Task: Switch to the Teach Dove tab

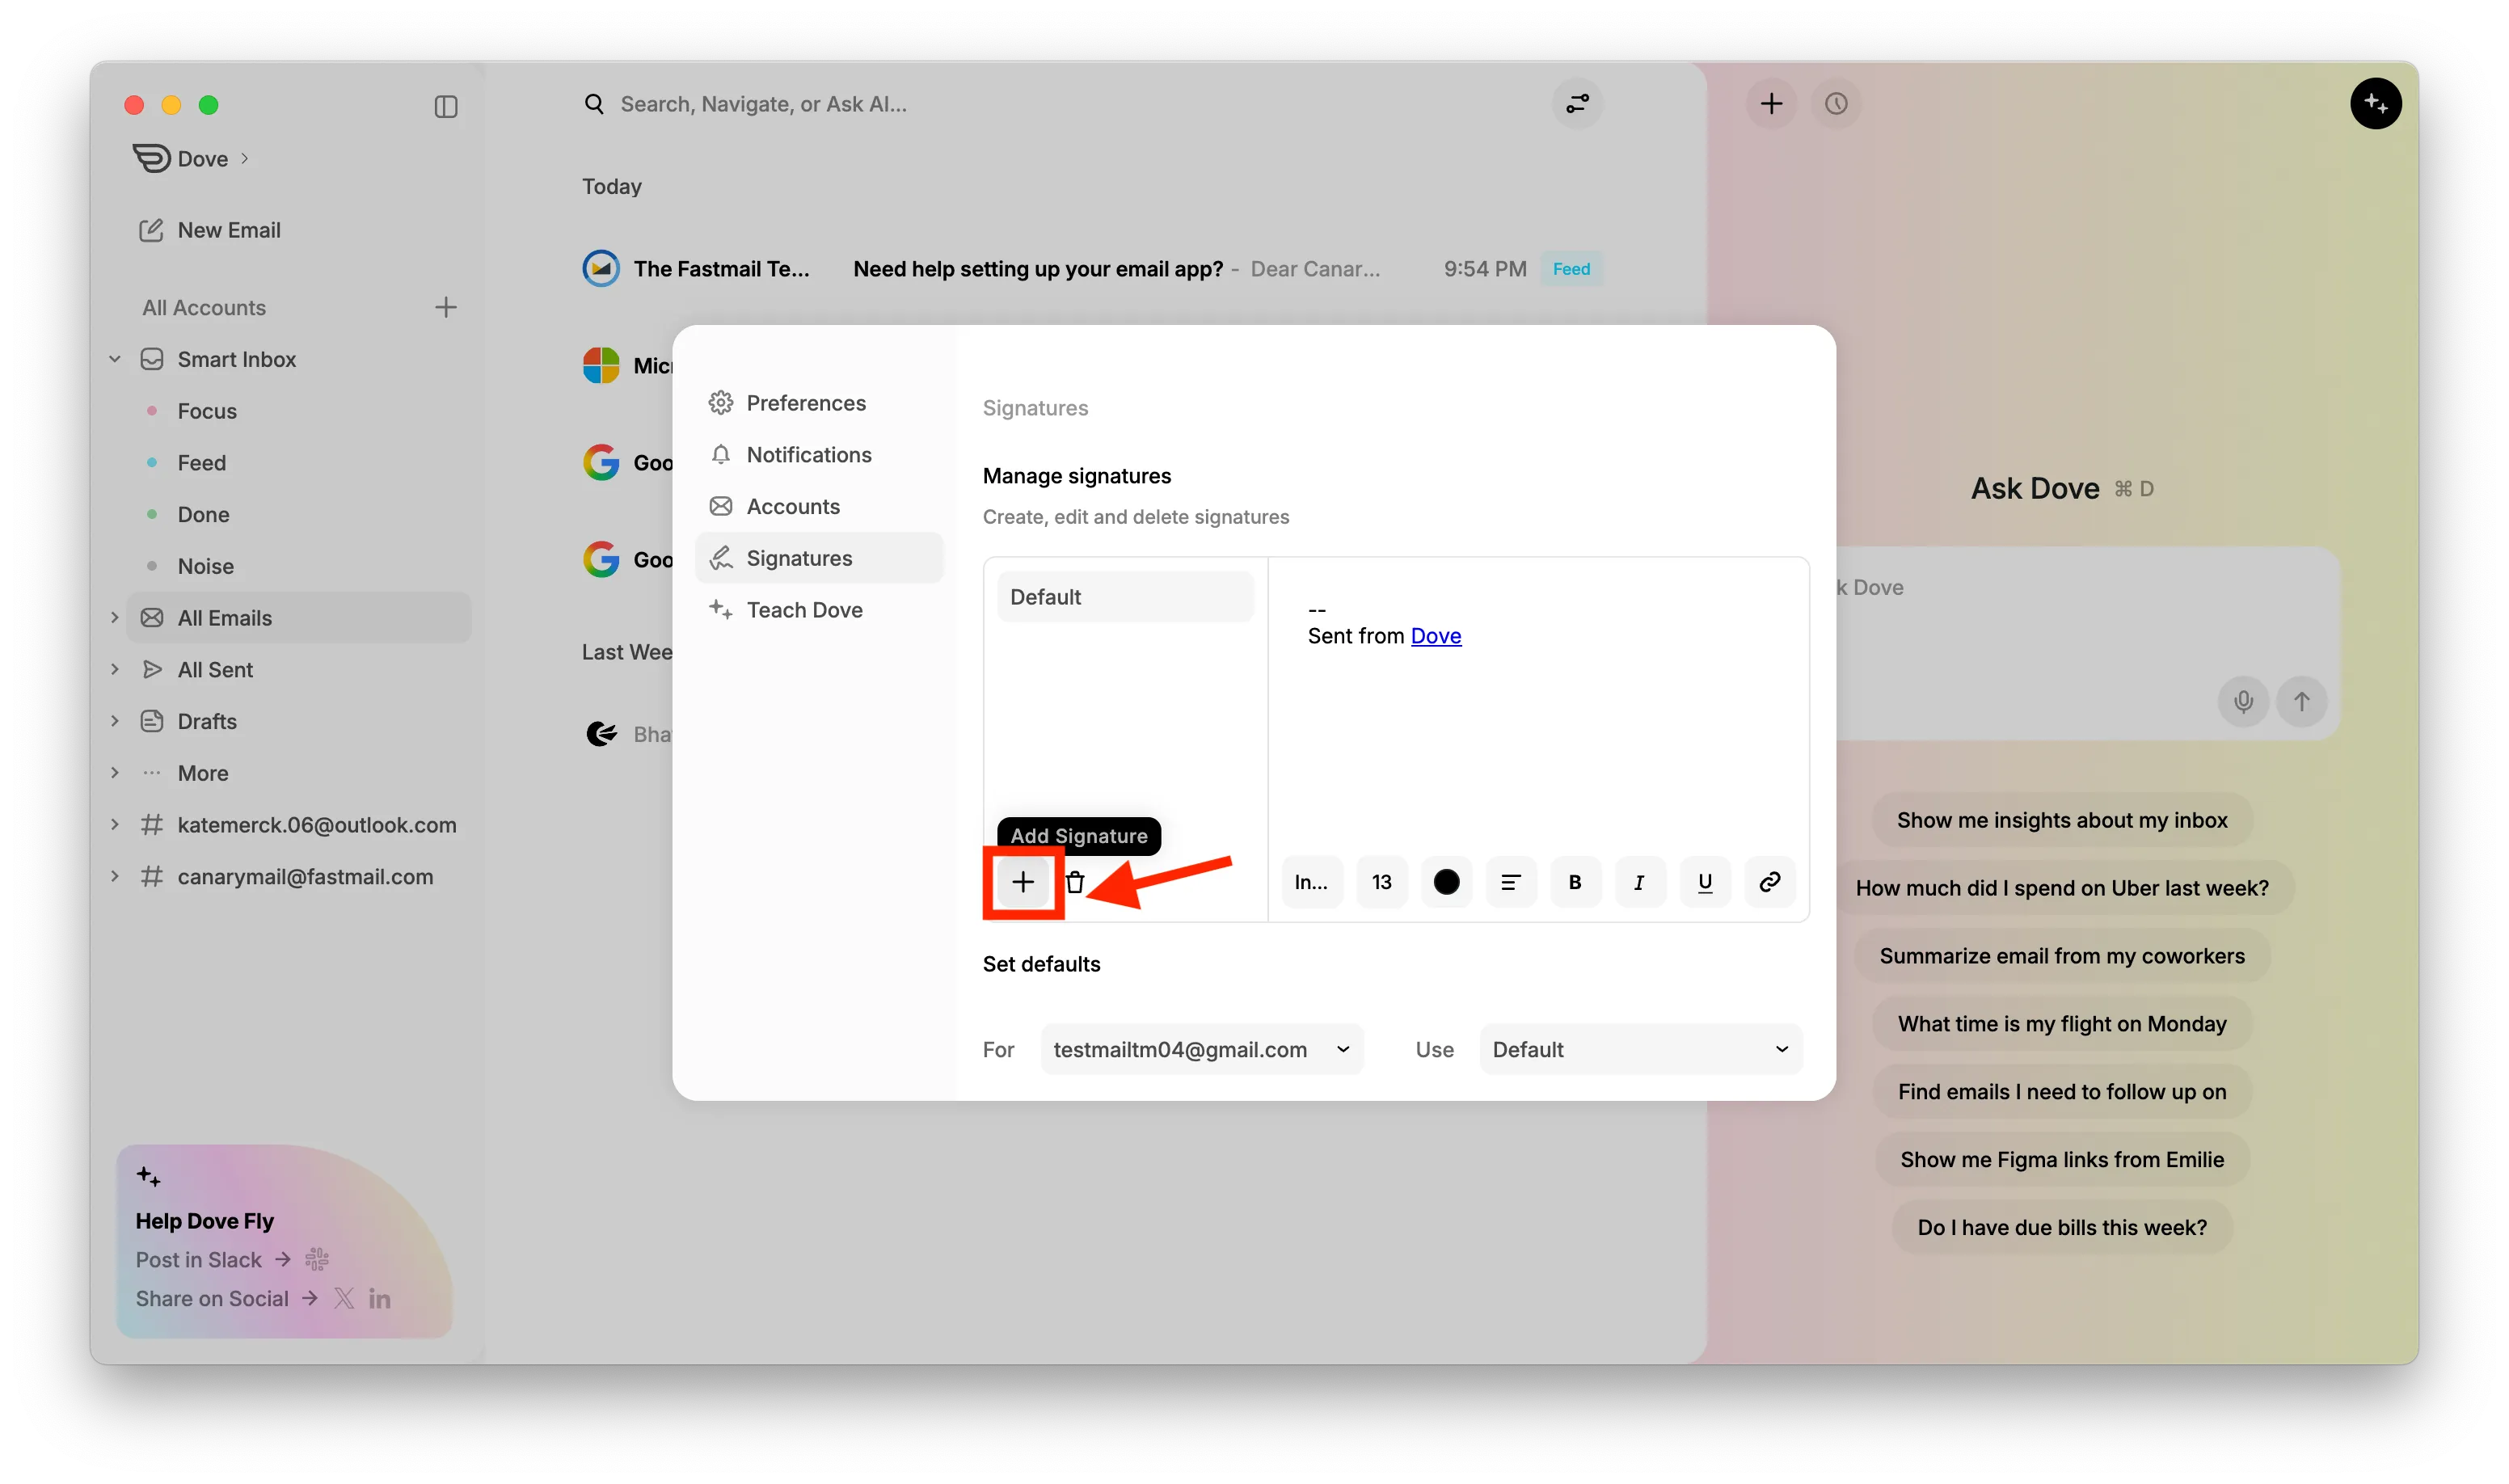Action: (803, 610)
